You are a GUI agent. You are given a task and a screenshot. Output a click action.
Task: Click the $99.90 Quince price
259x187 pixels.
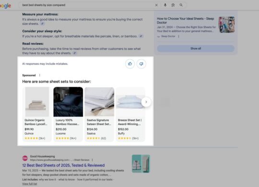coord(29,129)
